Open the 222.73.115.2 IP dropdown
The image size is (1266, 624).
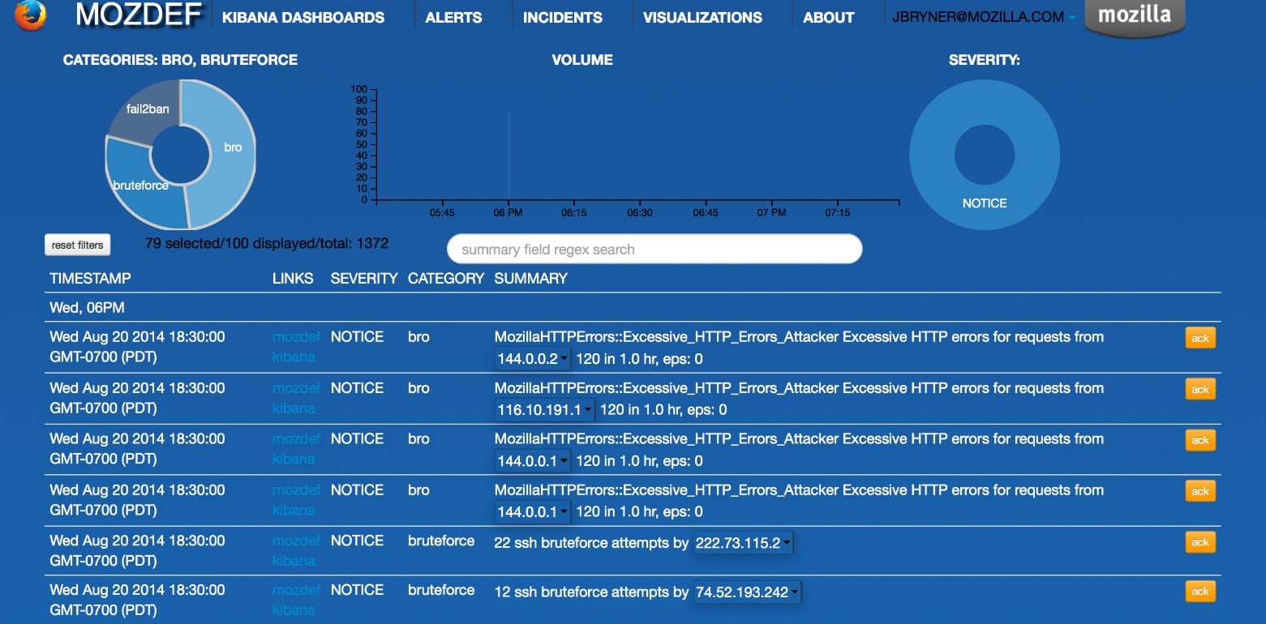[x=743, y=543]
